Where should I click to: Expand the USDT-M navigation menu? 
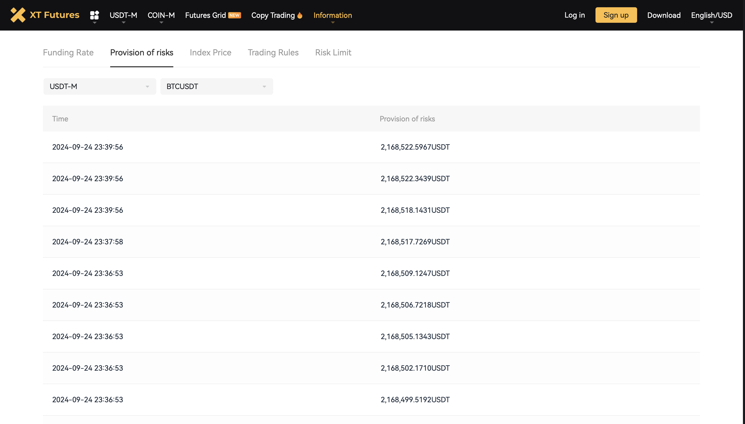pos(123,15)
